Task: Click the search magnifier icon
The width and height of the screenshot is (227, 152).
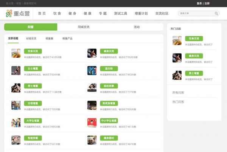Action: click(216, 13)
